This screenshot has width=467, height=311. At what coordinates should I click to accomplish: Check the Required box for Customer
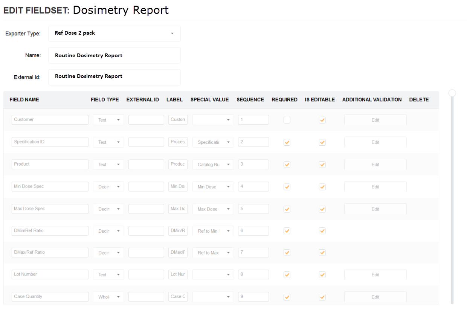(x=287, y=120)
